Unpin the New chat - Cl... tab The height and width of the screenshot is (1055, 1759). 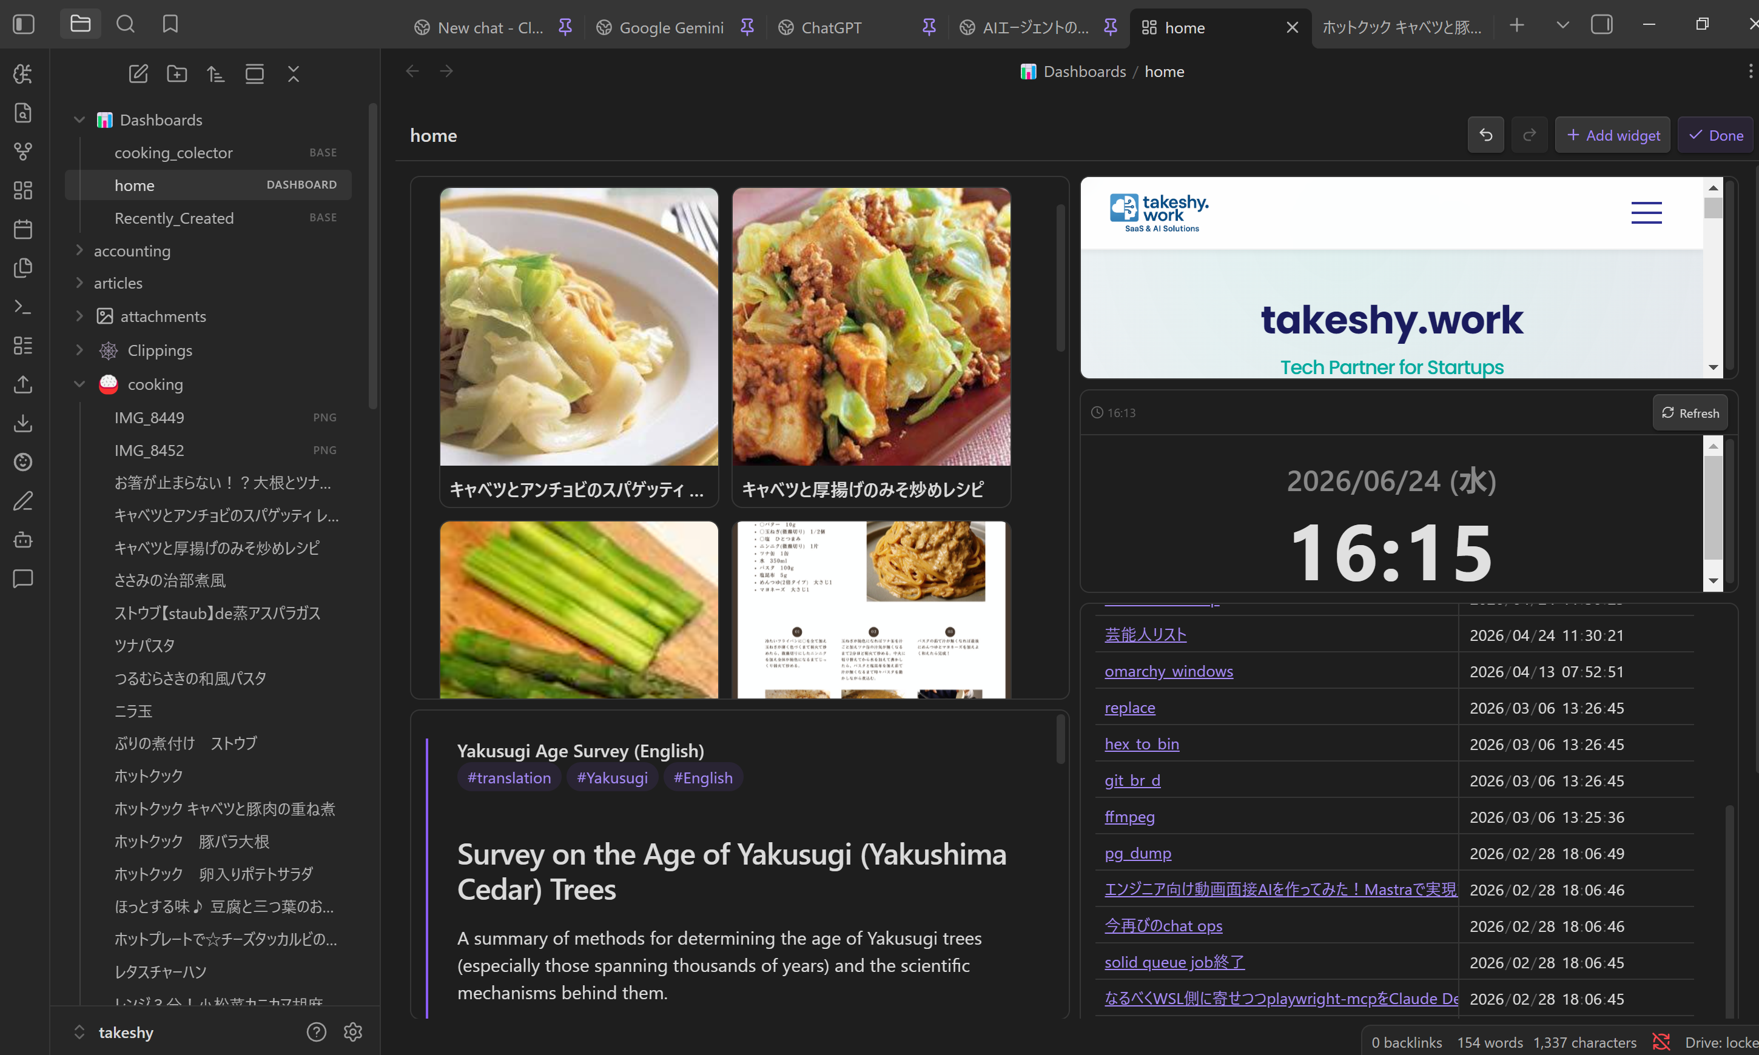pos(565,27)
